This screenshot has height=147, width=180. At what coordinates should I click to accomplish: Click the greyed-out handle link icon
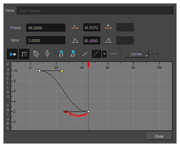pos(155,54)
